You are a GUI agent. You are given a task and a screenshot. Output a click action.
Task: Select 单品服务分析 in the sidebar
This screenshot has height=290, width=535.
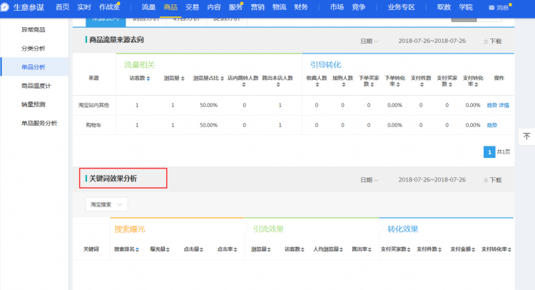coord(39,124)
